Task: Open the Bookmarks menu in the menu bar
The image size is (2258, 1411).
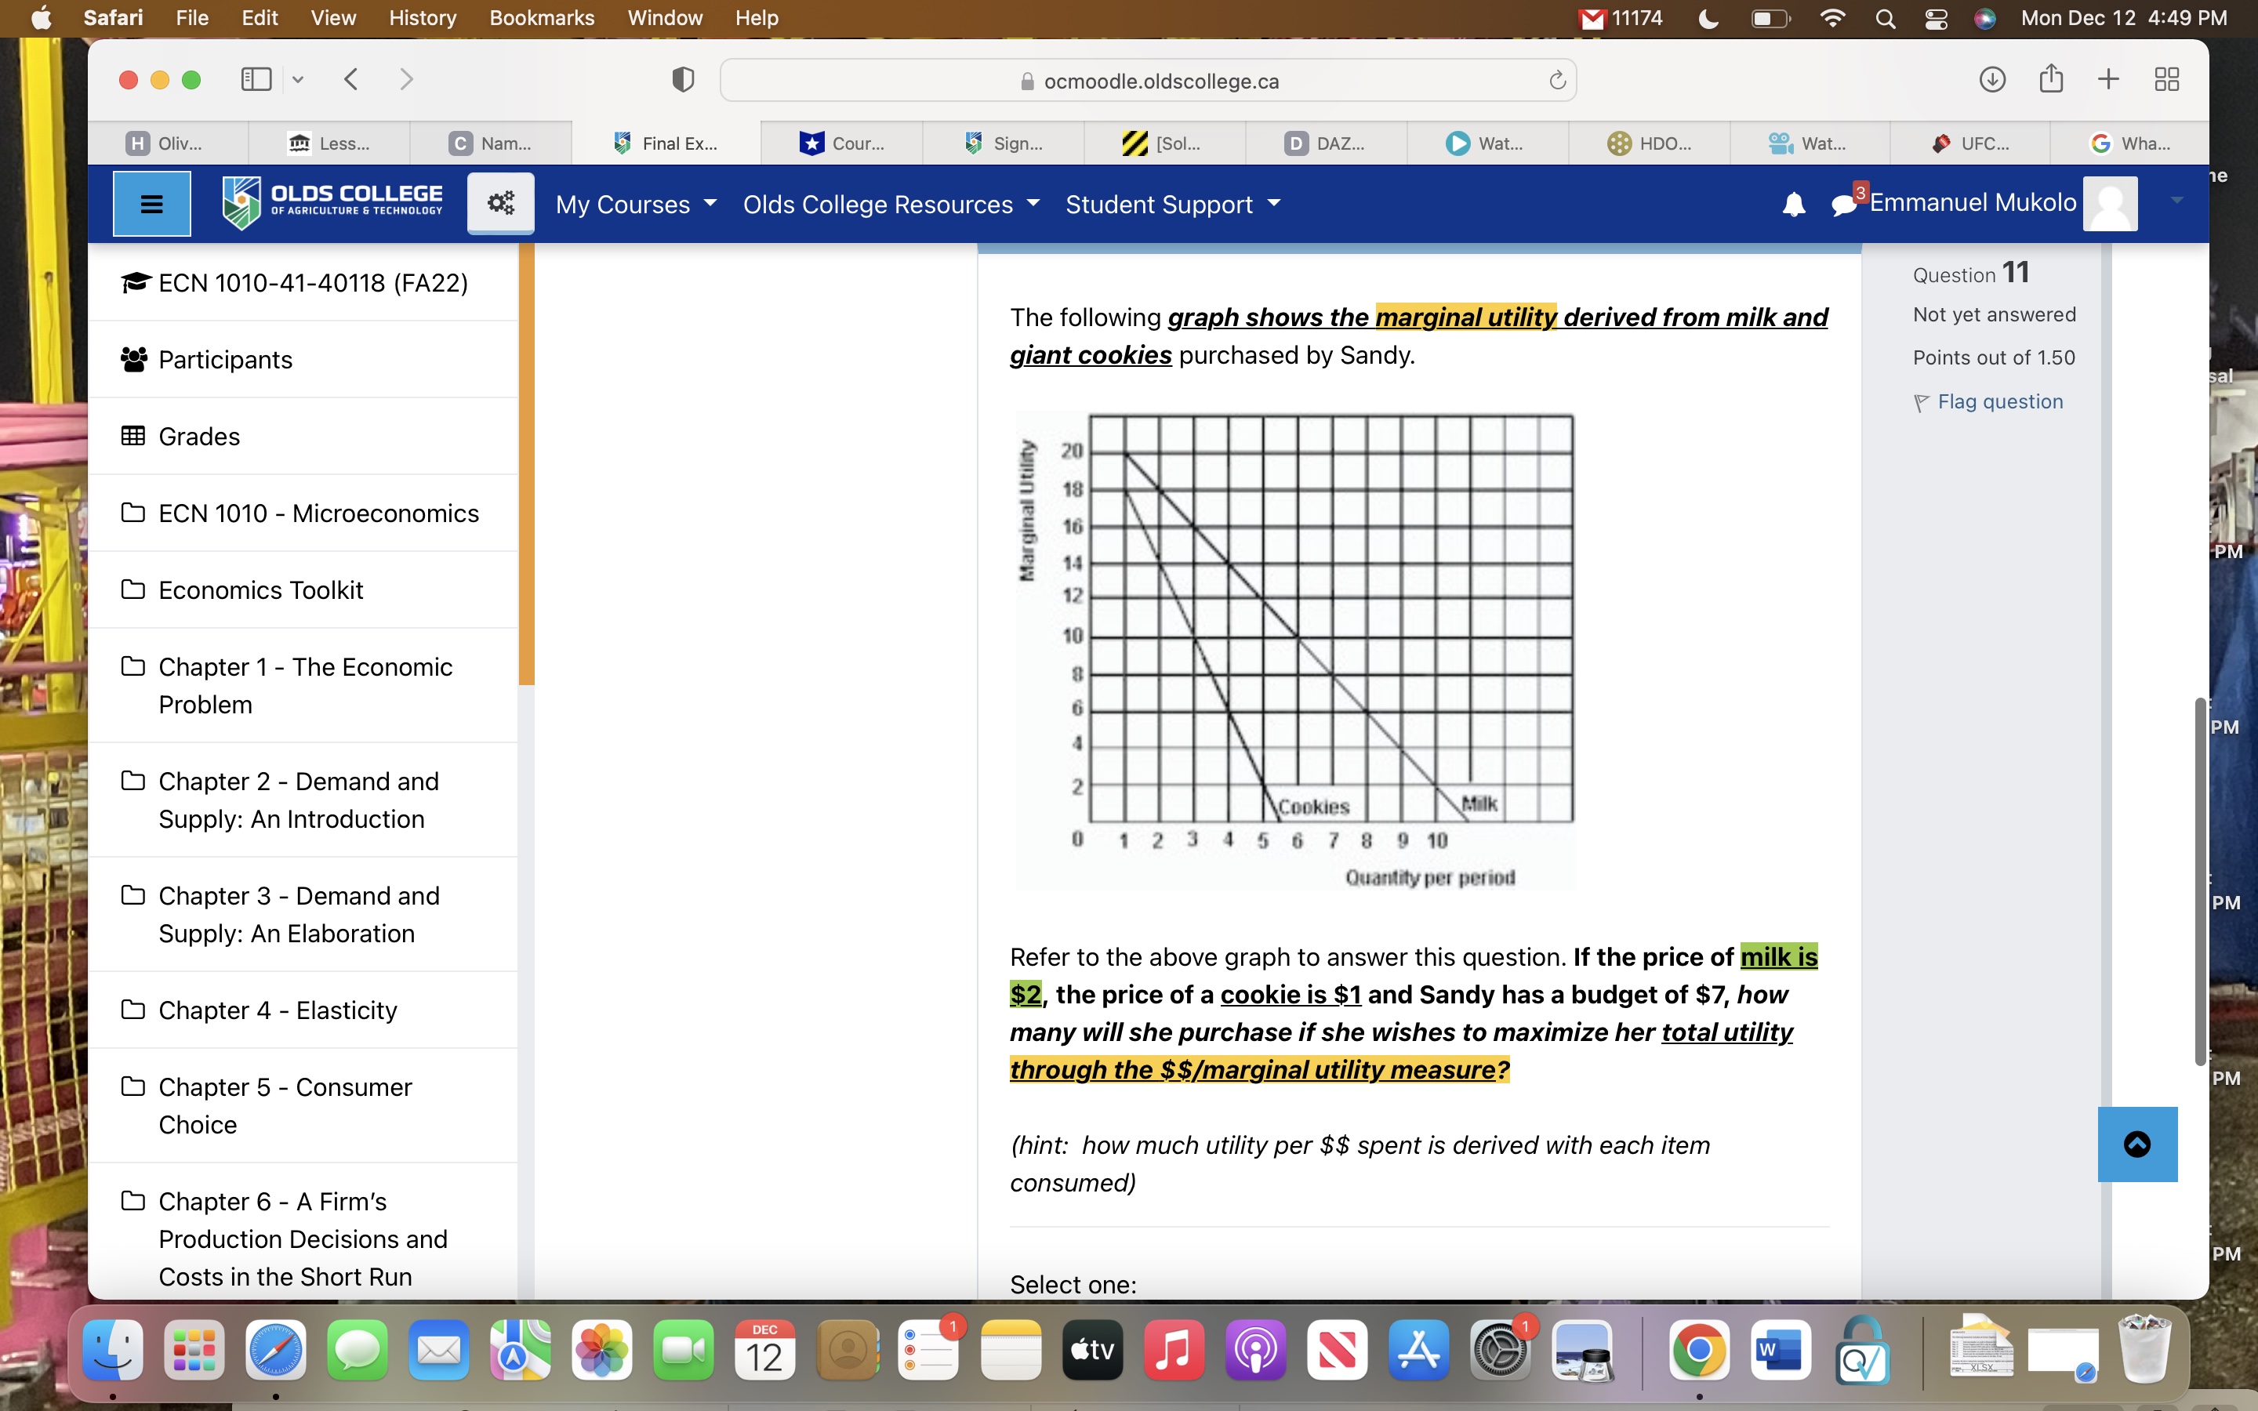Action: 541,18
